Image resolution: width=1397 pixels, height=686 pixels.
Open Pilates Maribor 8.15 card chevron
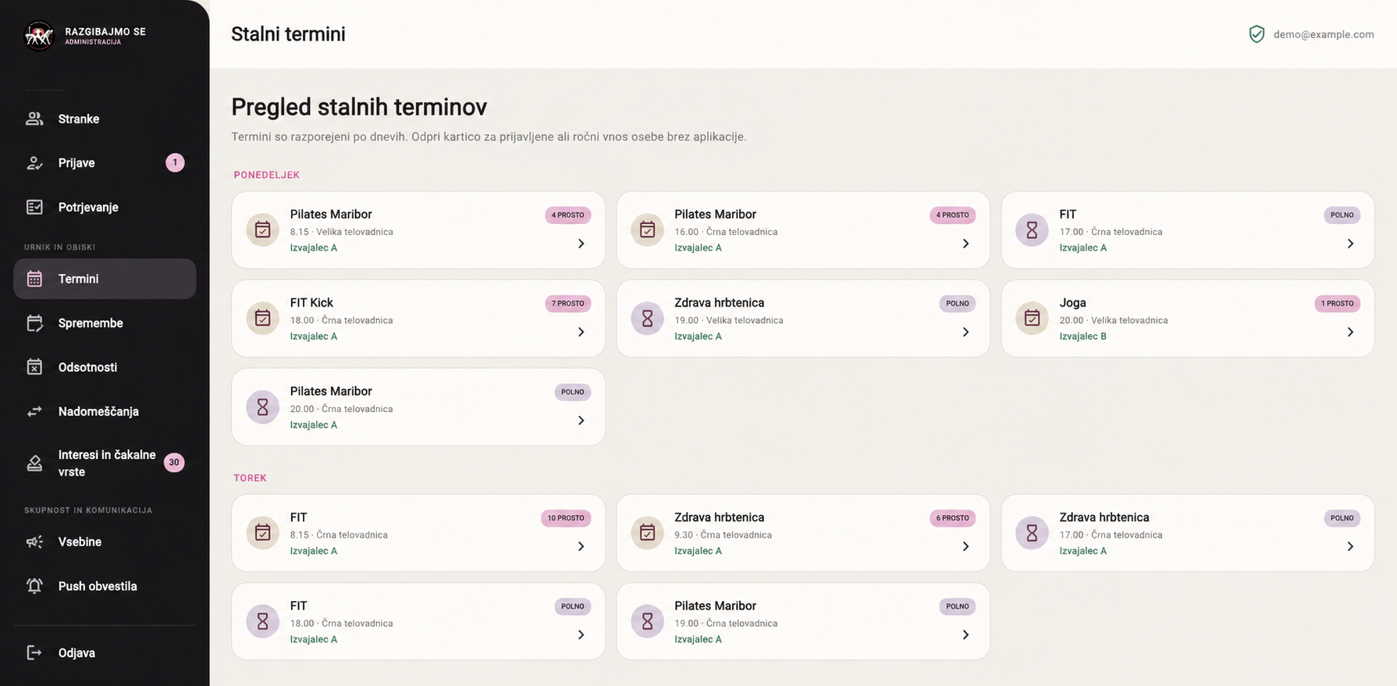click(x=581, y=243)
